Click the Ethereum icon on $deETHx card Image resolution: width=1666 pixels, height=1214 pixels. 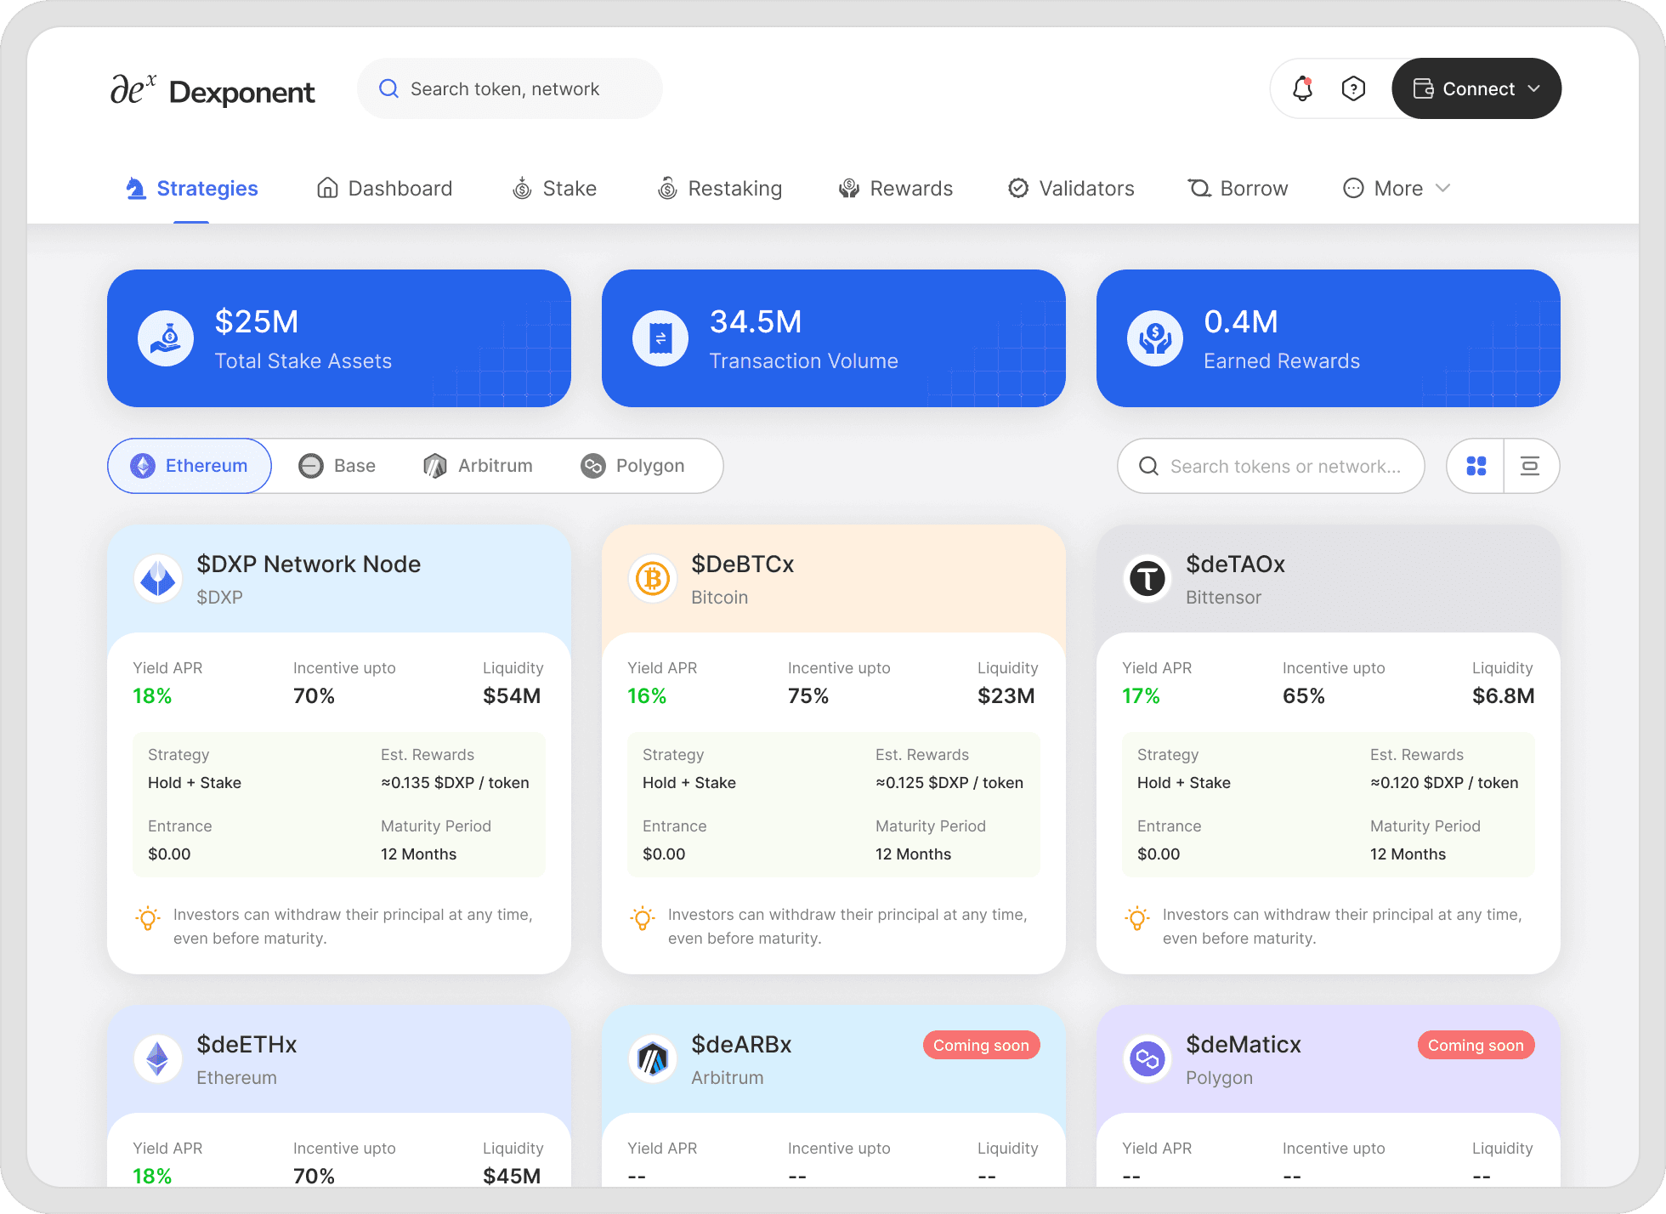158,1059
